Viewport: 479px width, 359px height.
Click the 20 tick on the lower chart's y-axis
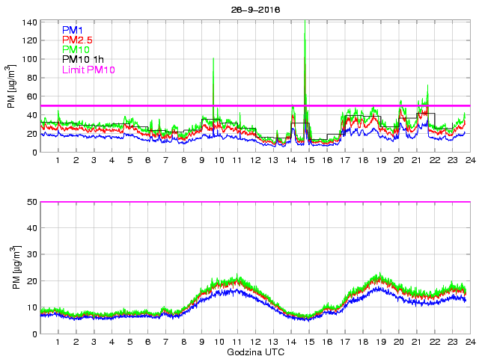(x=31, y=281)
